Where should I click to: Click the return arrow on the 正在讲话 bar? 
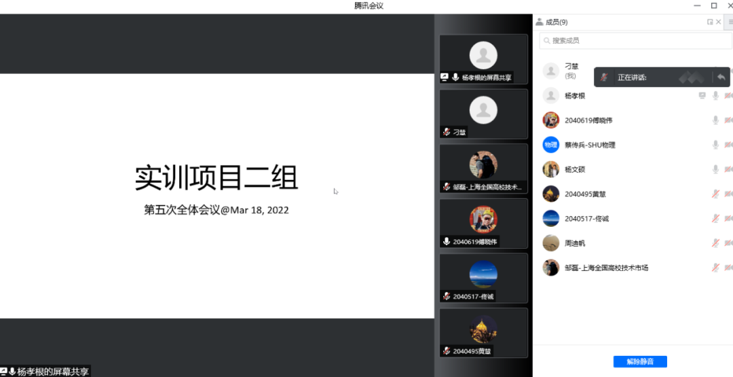pyautogui.click(x=721, y=77)
